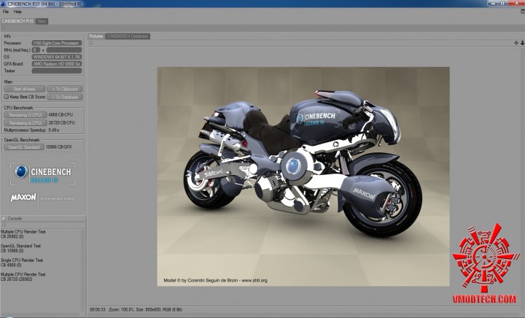
Task: Open the CINEBENCH Database tab
Action: coord(128,36)
